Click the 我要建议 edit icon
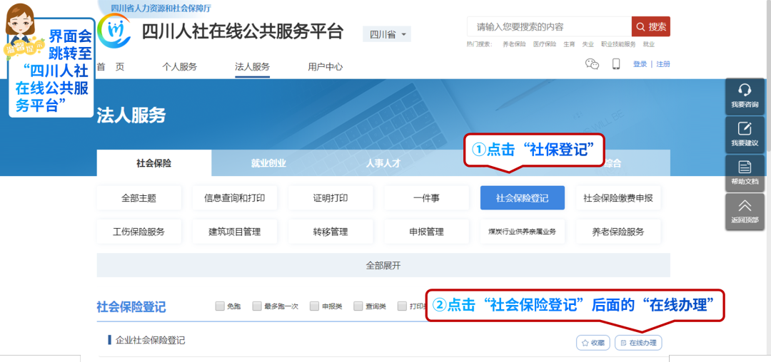The width and height of the screenshot is (771, 362). coord(745,128)
